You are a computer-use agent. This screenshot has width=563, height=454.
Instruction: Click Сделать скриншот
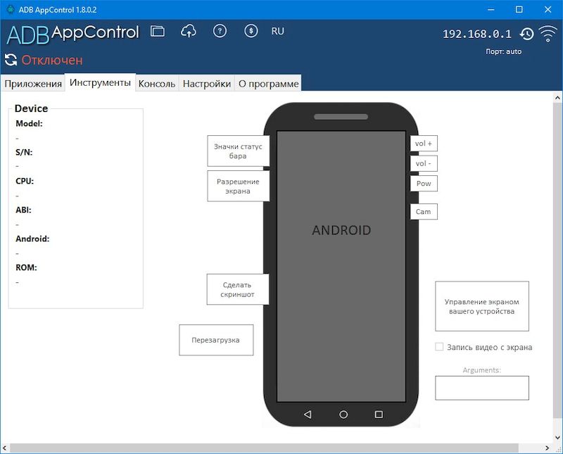tap(237, 289)
